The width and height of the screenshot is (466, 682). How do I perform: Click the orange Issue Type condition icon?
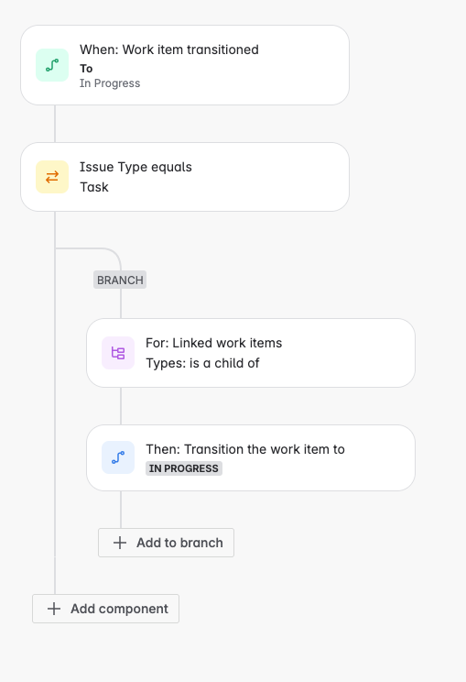(x=52, y=177)
